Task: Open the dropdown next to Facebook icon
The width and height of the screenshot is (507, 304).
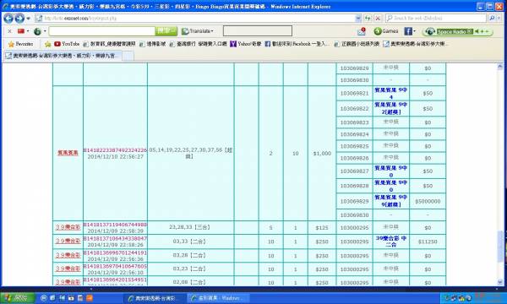Action: [415, 31]
